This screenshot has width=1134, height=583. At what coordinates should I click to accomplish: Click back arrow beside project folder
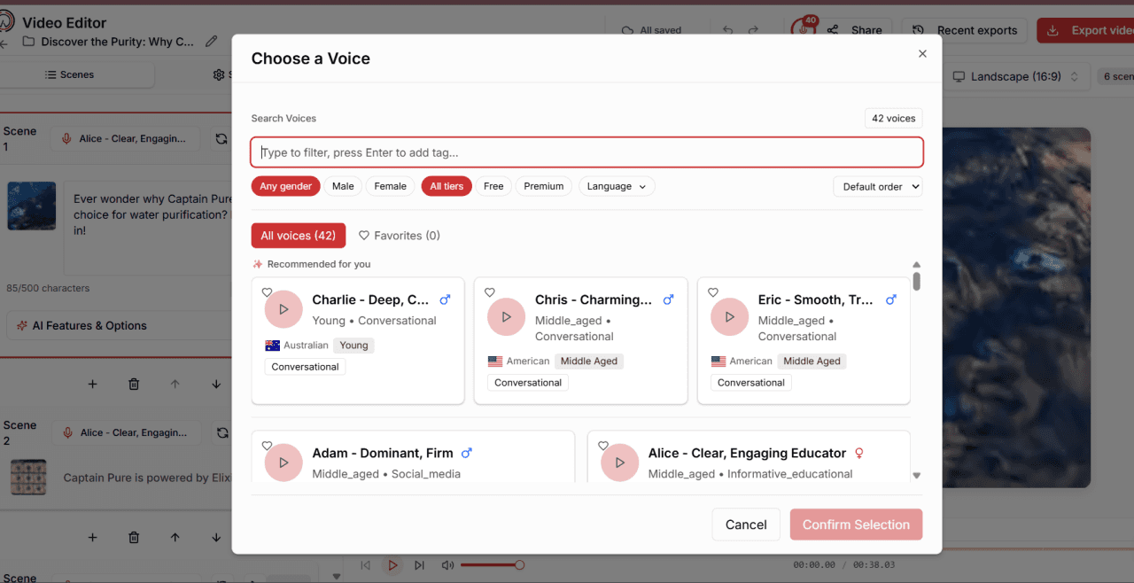pyautogui.click(x=4, y=43)
